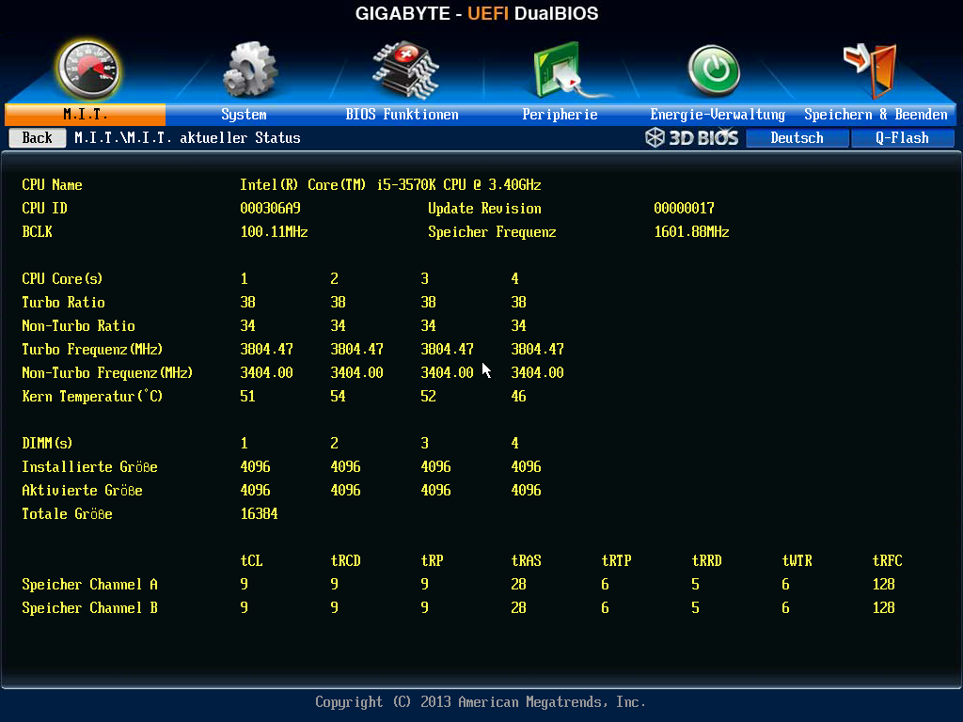Click the System gears icon
Image resolution: width=963 pixels, height=722 pixels.
(x=250, y=70)
